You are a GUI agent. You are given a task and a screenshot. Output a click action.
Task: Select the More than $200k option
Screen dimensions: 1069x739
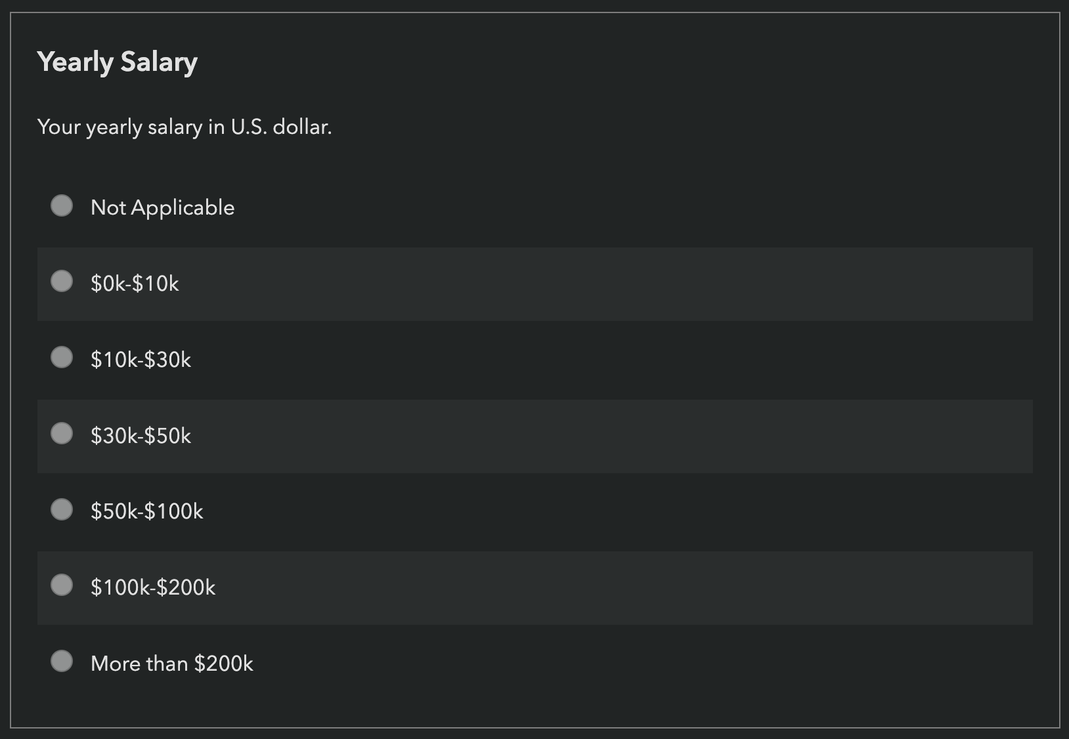(62, 662)
